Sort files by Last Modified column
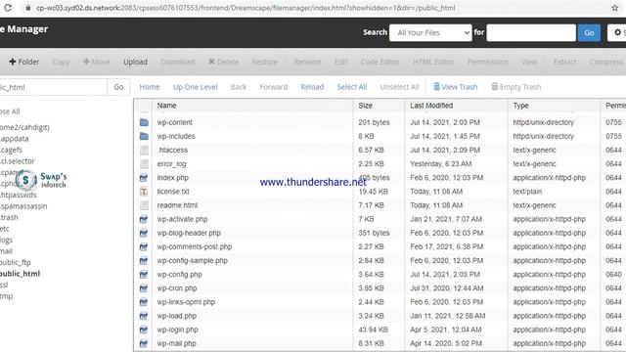626x352 pixels. [x=431, y=106]
